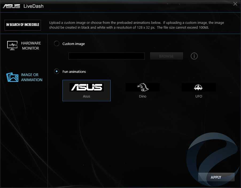Image resolution: width=241 pixels, height=188 pixels.
Task: Close the LiveDash window
Action: point(235,4)
